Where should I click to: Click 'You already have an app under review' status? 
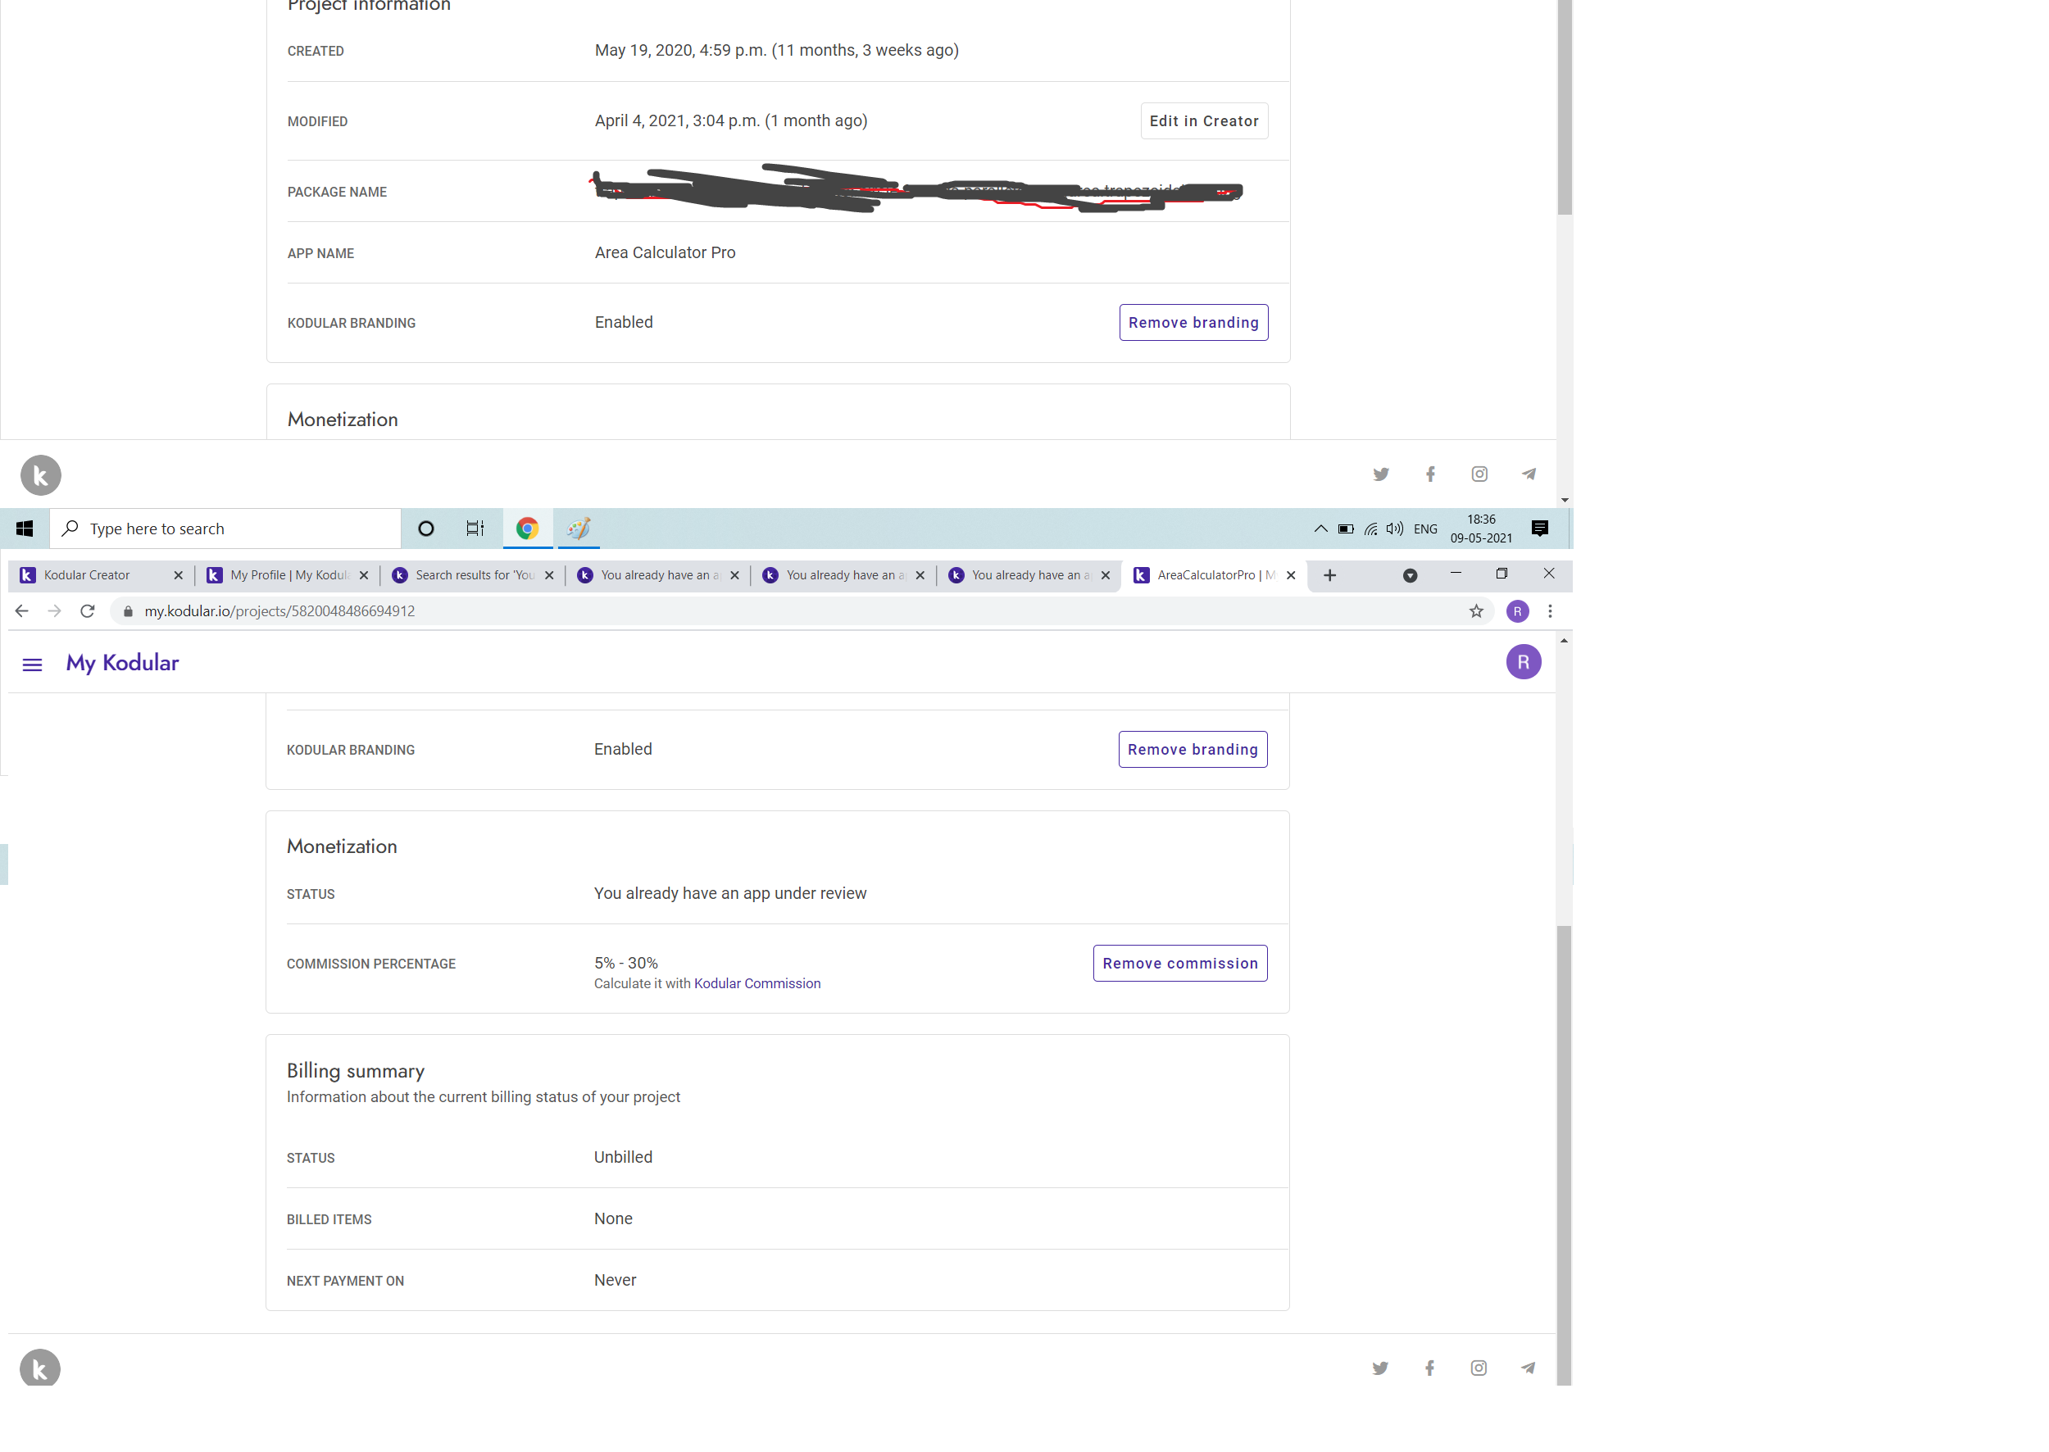coord(729,894)
